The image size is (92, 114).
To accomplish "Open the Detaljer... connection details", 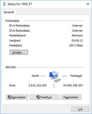I will (19, 52).
